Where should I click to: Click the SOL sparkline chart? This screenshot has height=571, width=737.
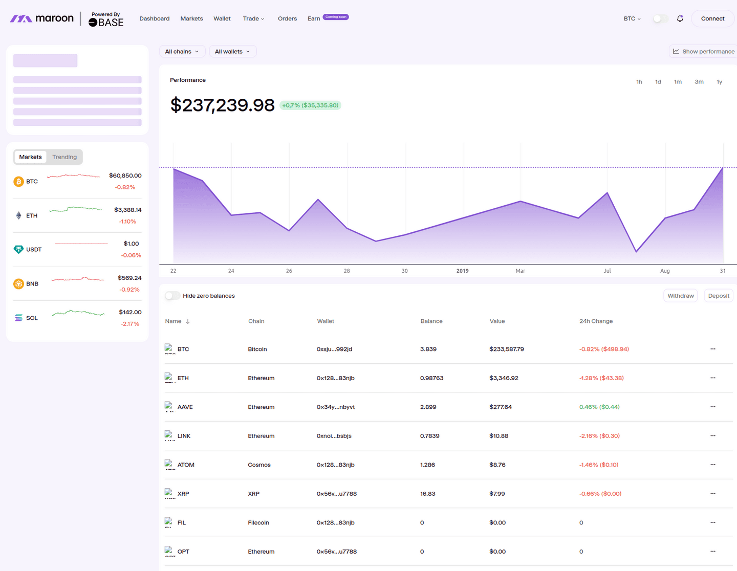78,313
